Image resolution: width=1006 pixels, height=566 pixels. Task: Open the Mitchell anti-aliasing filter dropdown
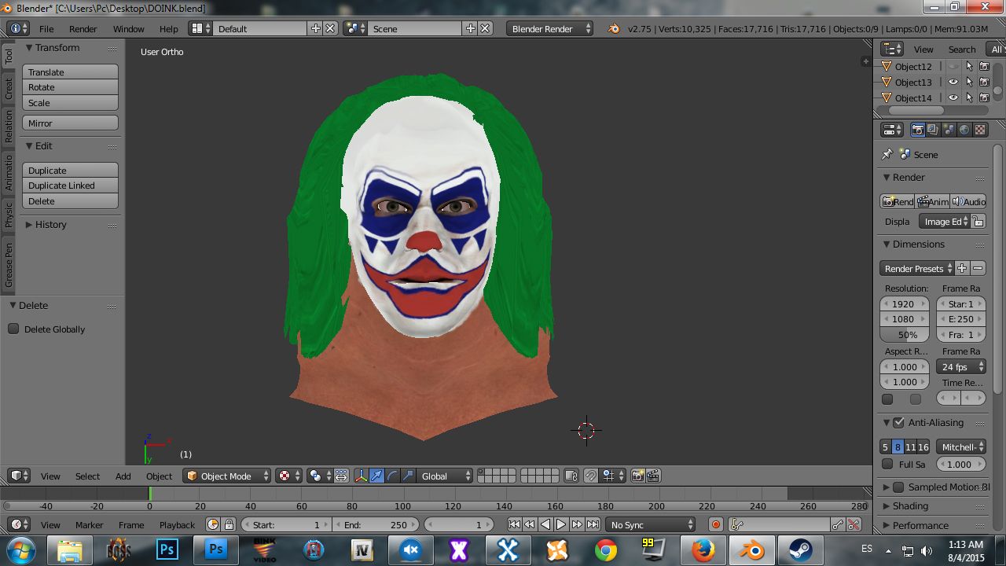960,447
